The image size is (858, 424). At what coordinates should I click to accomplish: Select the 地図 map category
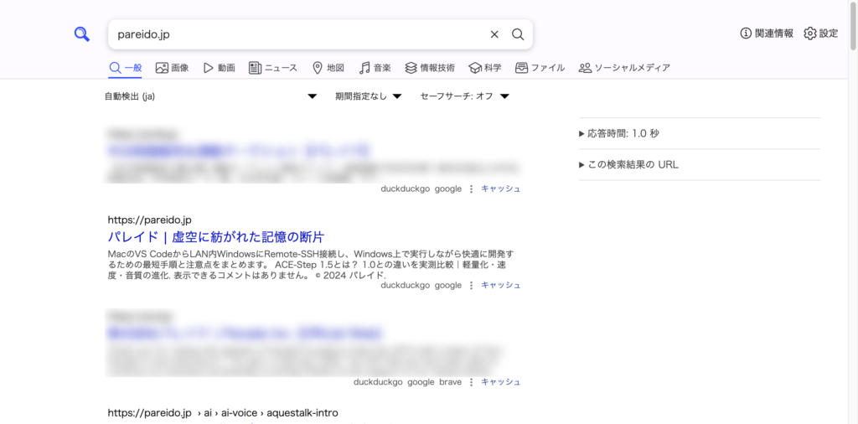click(x=328, y=68)
